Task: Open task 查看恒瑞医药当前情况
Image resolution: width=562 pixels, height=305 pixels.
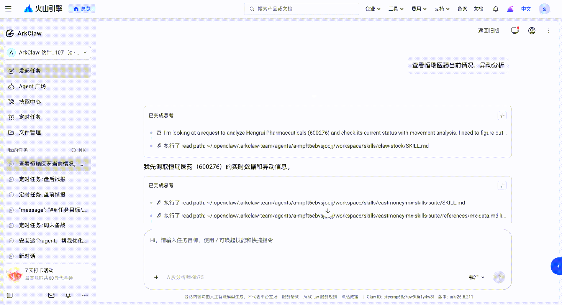Action: (48, 164)
